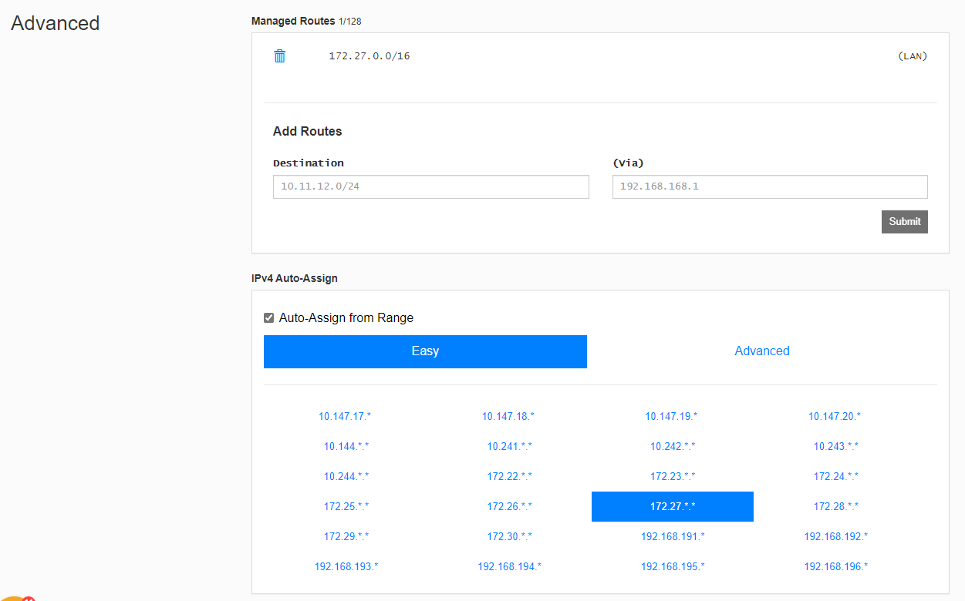Screen dimensions: 965x601
Task: Click the Advanced section title
Action: pos(56,23)
